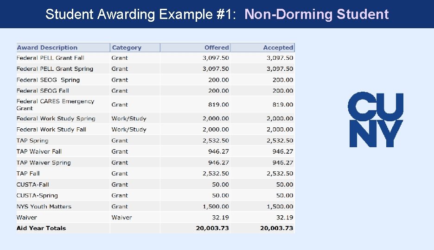Click Offered amount for Federal CARES Emergency Grant
The image size is (434, 250).
tap(219, 105)
